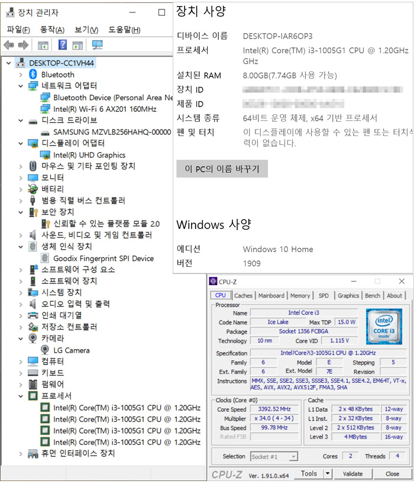This screenshot has height=484, width=414.
Task: Select the 디스플레이 어댑터 category icon
Action: [33, 144]
